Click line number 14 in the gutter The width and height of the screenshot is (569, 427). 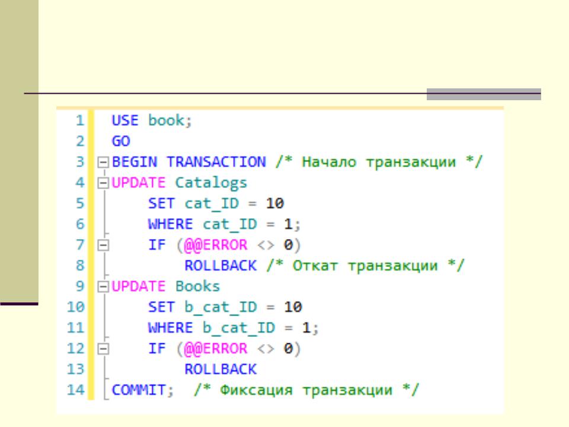click(76, 390)
